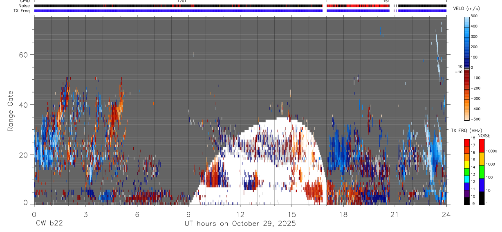Click the y-axis tick label '20'
The height and width of the screenshot is (232, 502).
point(24,155)
